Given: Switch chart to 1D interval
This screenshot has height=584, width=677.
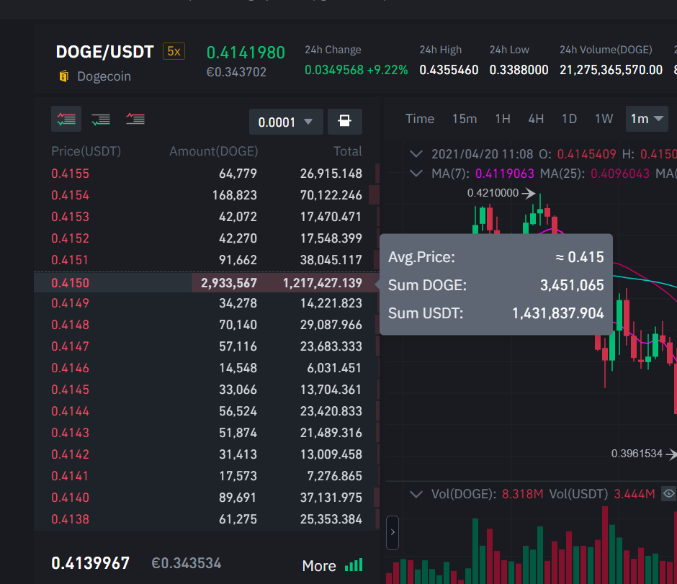Looking at the screenshot, I should coord(569,119).
